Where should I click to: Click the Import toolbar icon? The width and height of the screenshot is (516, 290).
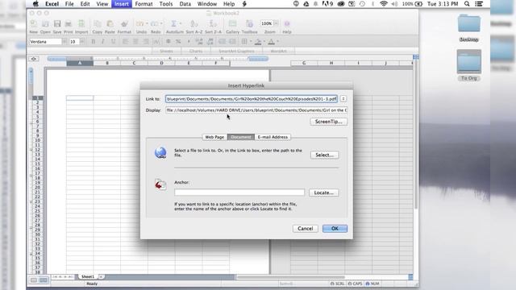81,24
